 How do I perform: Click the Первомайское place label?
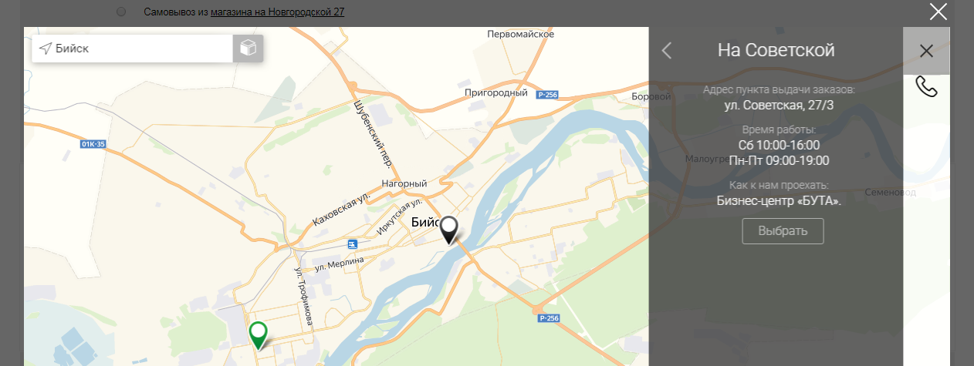point(522,35)
